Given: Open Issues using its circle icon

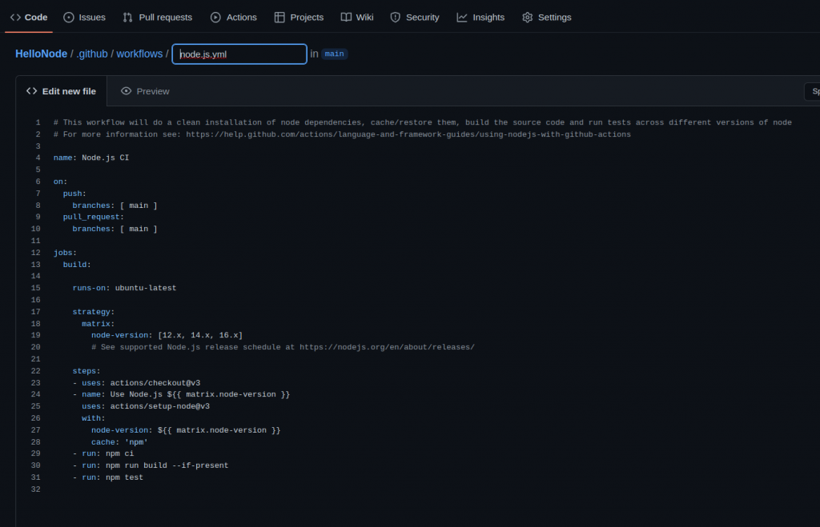Looking at the screenshot, I should [x=68, y=17].
